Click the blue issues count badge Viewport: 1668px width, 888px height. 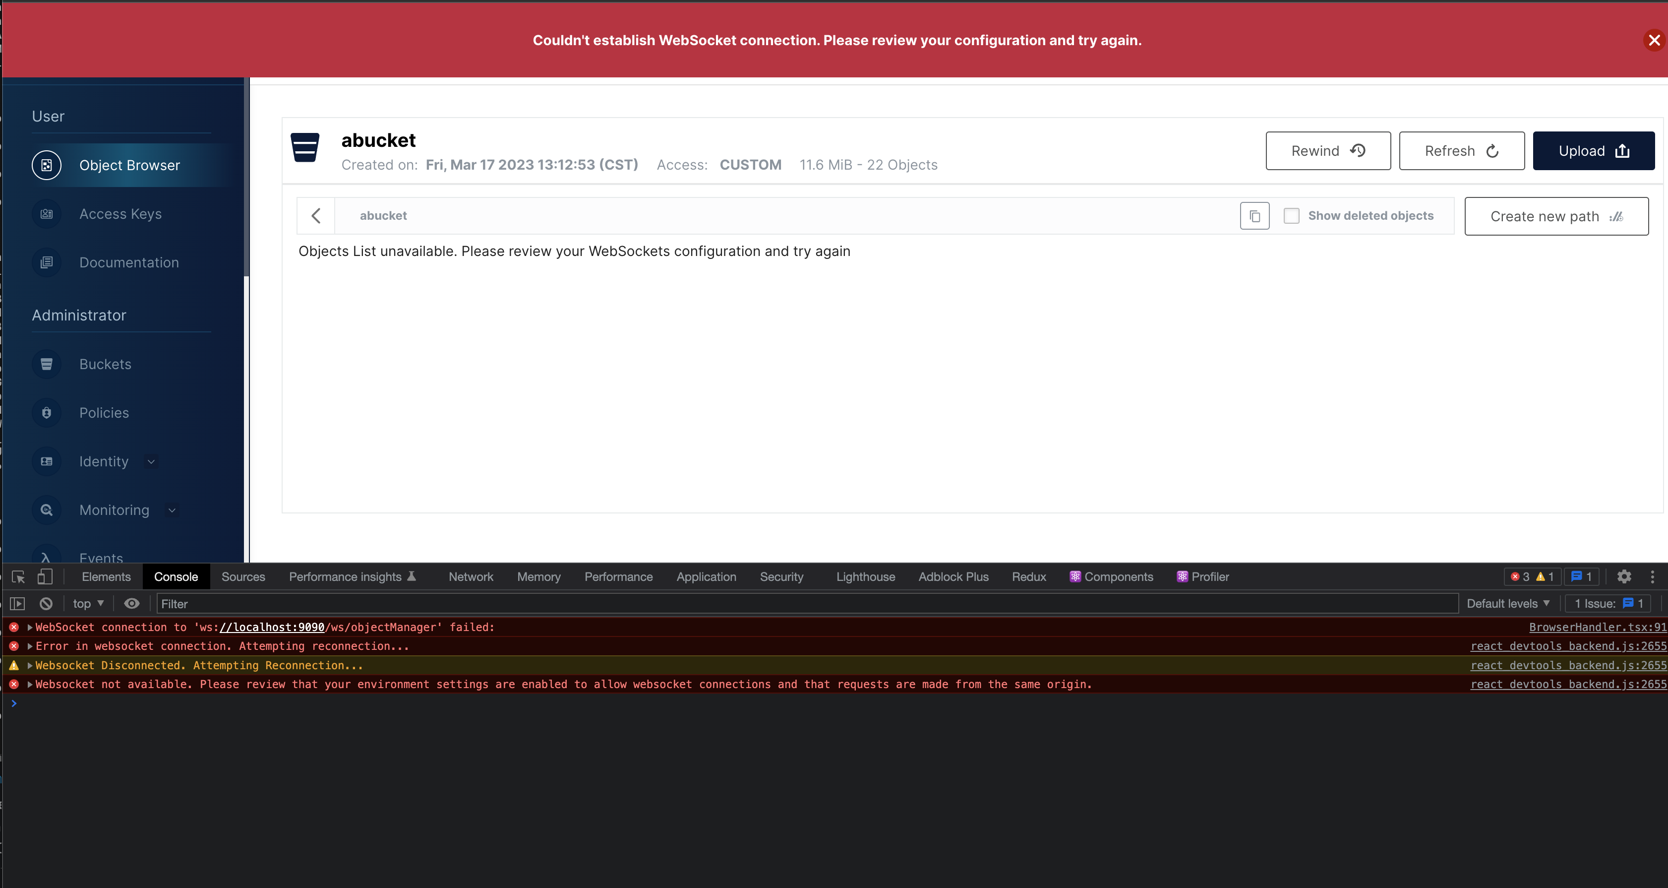[x=1582, y=576]
